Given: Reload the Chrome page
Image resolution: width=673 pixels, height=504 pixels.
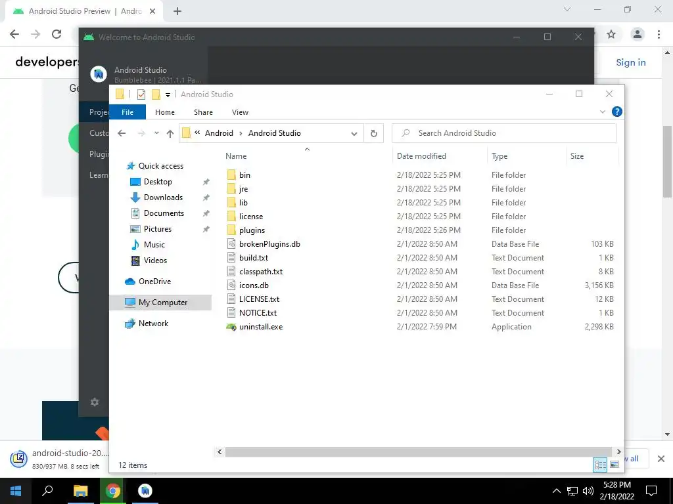Looking at the screenshot, I should (x=57, y=34).
